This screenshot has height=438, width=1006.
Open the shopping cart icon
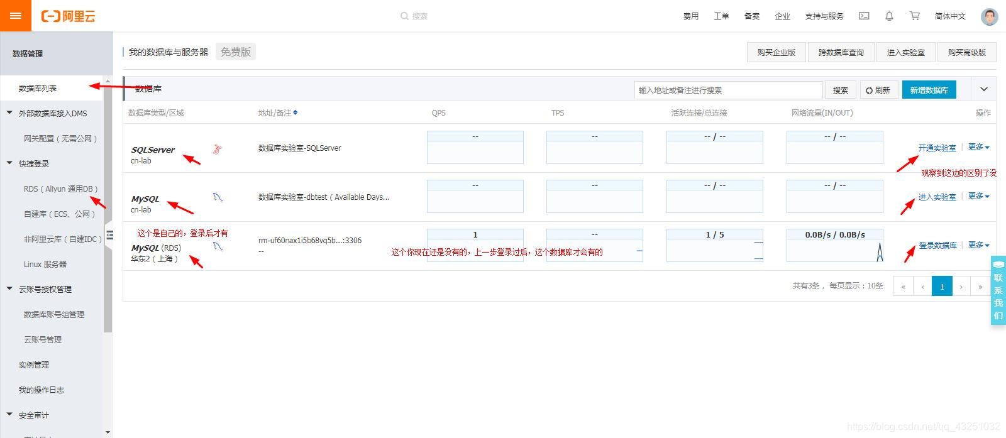[915, 16]
